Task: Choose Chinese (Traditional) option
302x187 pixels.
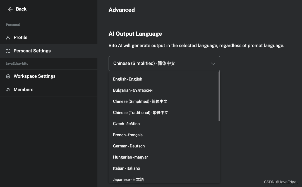Action: 164,113
